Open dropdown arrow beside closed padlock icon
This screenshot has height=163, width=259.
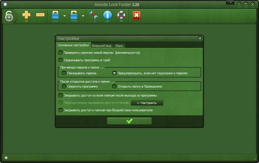[65, 16]
